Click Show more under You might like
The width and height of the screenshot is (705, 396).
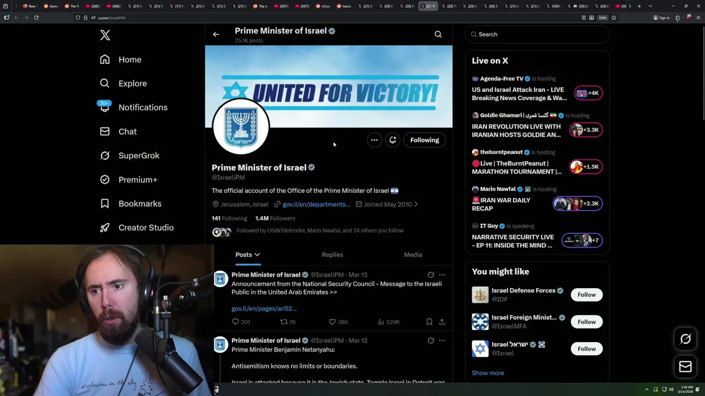[487, 373]
